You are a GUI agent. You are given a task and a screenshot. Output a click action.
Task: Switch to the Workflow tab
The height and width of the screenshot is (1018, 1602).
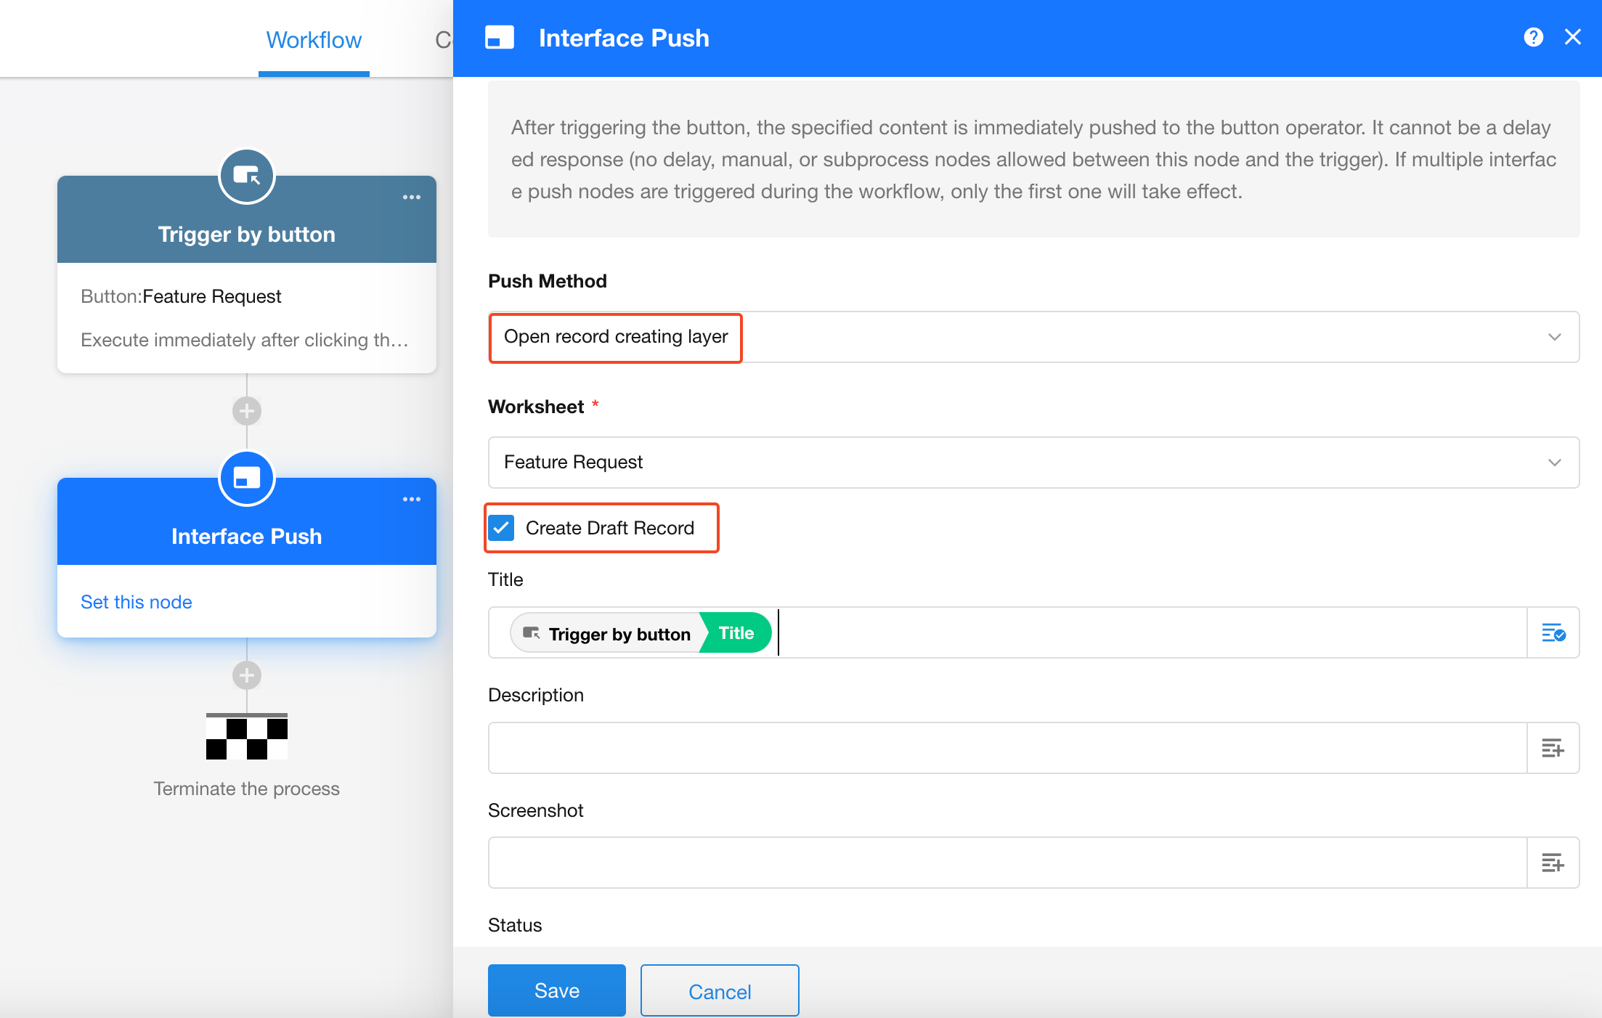314,40
